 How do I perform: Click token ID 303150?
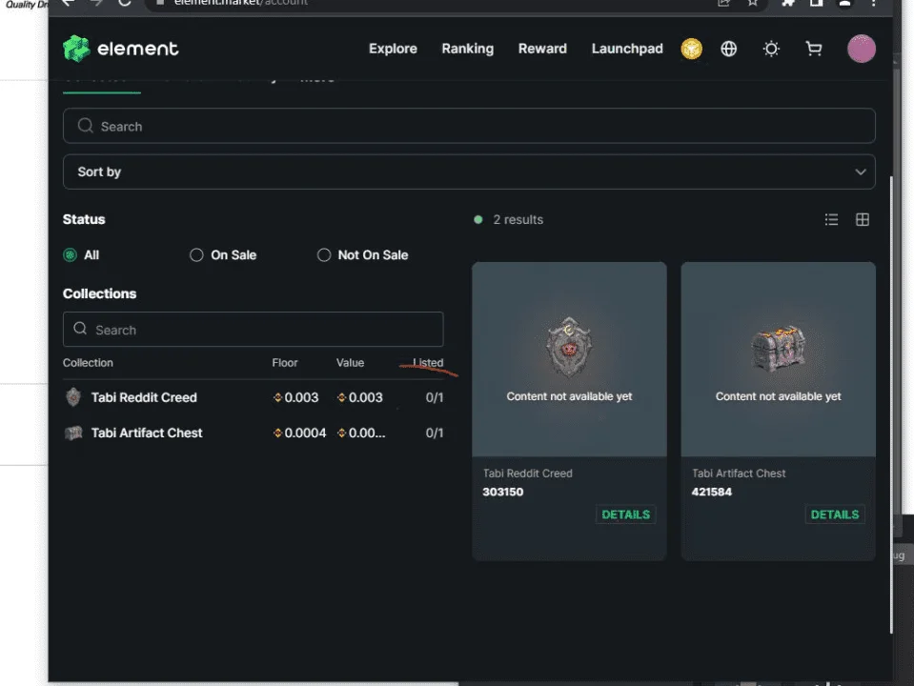click(x=502, y=492)
